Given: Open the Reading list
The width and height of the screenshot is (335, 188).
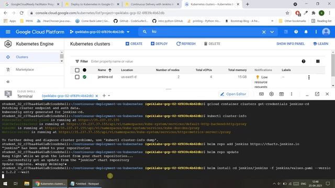Looking at the screenshot, I should click(321, 21).
